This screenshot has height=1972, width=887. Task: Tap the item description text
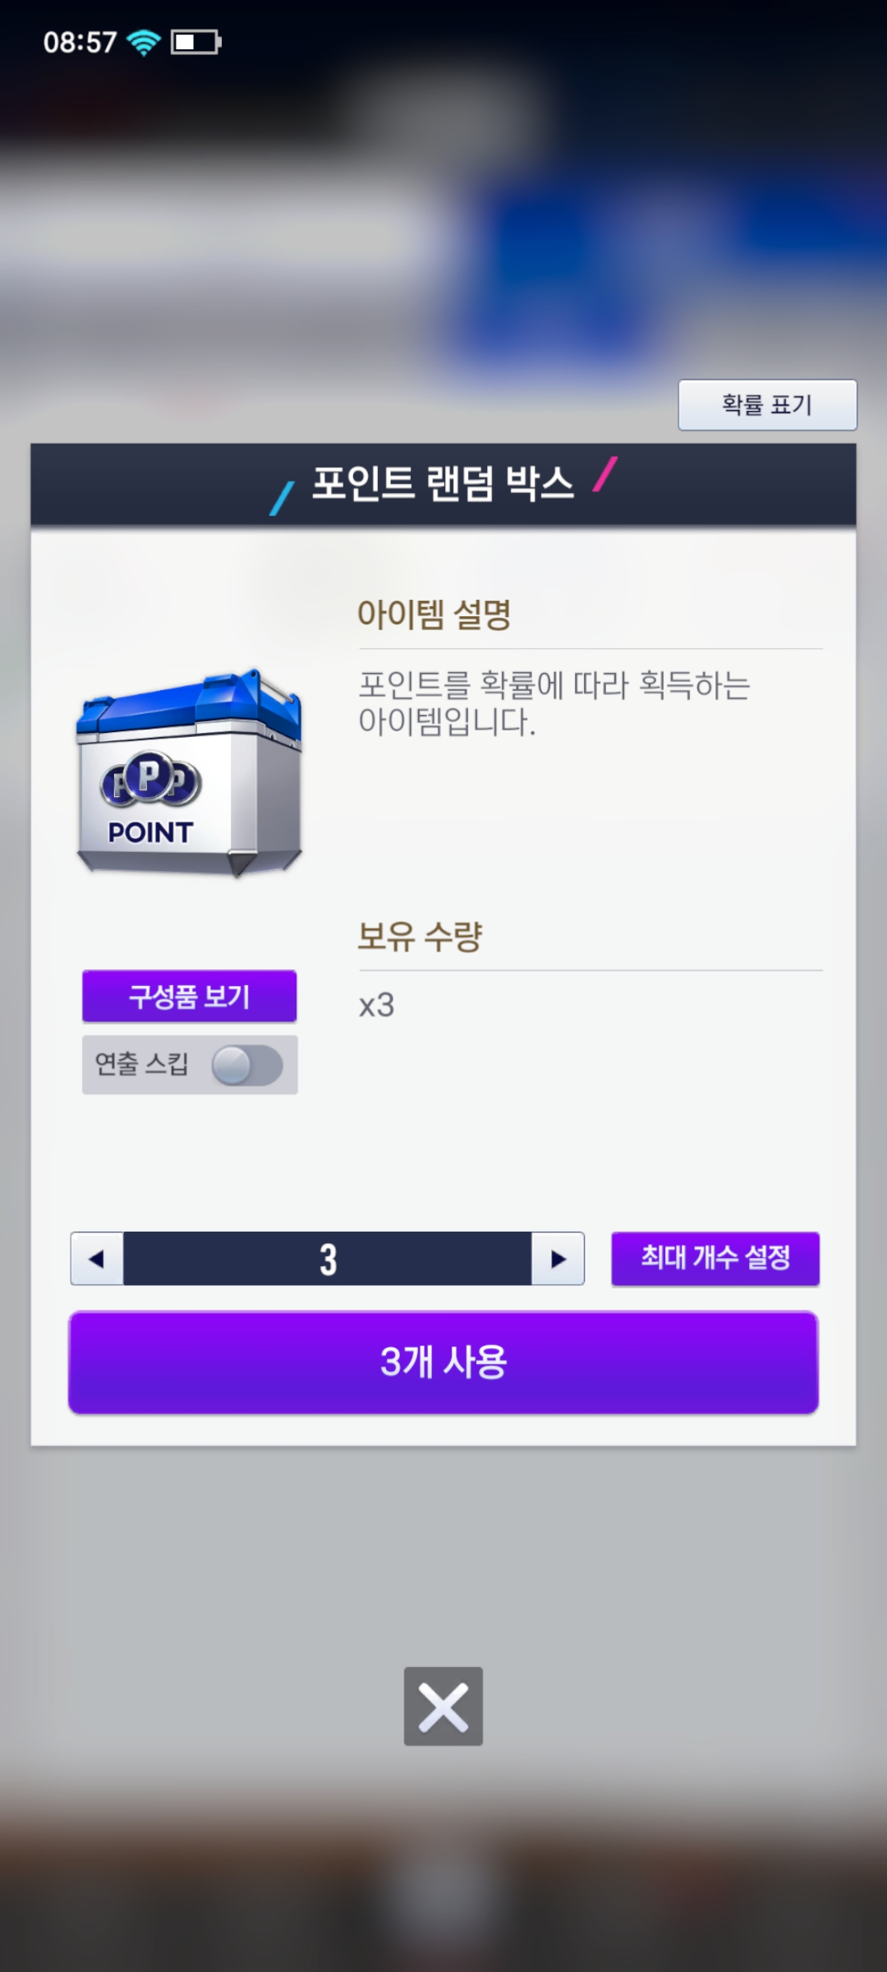pos(554,703)
